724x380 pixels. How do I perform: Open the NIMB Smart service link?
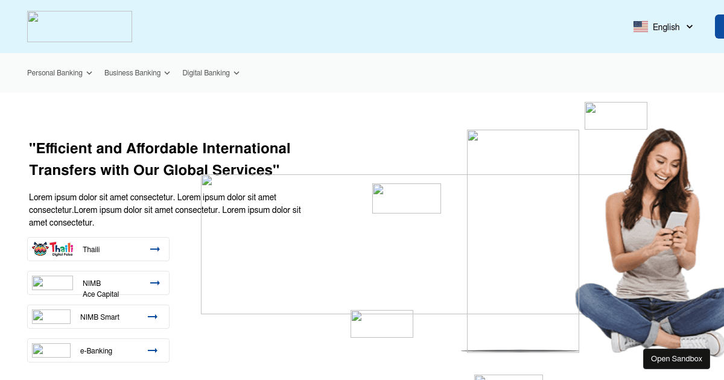click(100, 317)
